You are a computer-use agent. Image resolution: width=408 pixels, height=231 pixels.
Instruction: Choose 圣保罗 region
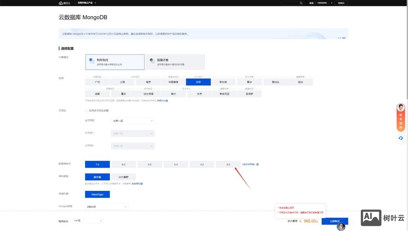249,94
